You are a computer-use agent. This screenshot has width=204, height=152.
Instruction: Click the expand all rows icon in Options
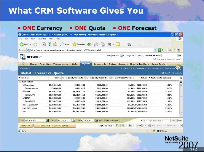coord(117,125)
